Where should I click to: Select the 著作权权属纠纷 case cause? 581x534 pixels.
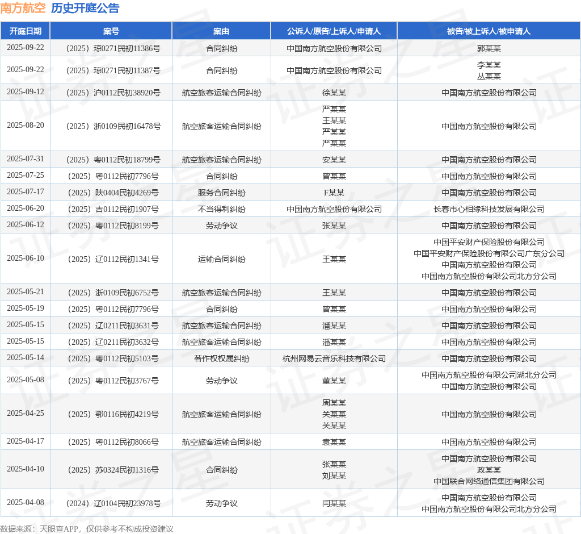pos(222,358)
